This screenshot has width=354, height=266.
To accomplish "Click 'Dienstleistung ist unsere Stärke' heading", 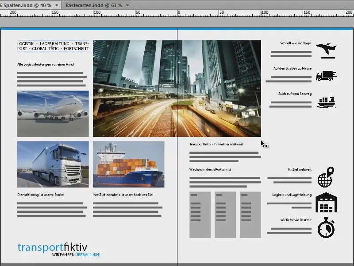I will pyautogui.click(x=40, y=195).
